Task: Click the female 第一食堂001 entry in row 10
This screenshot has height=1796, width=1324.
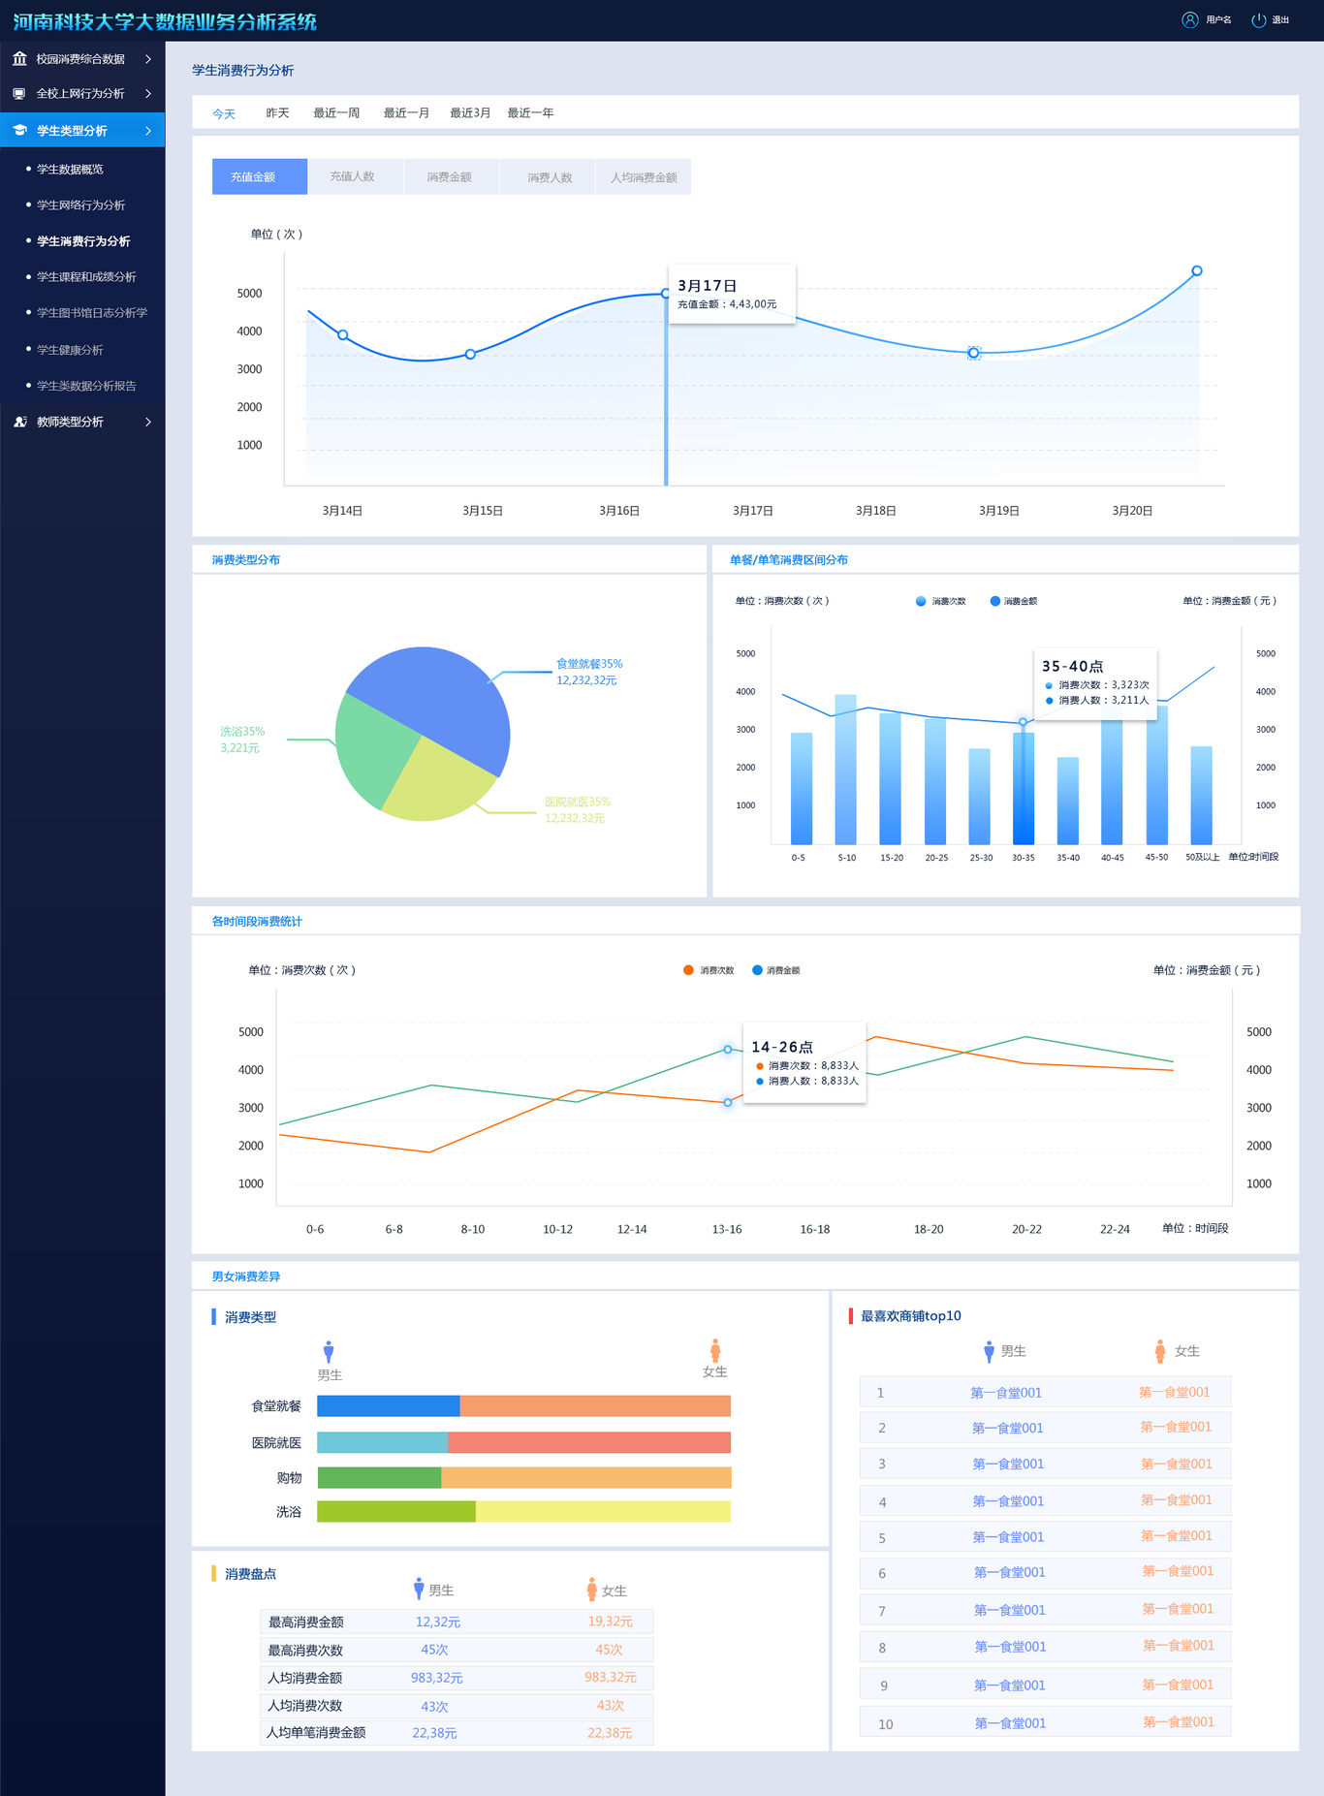Action: tap(1178, 1722)
